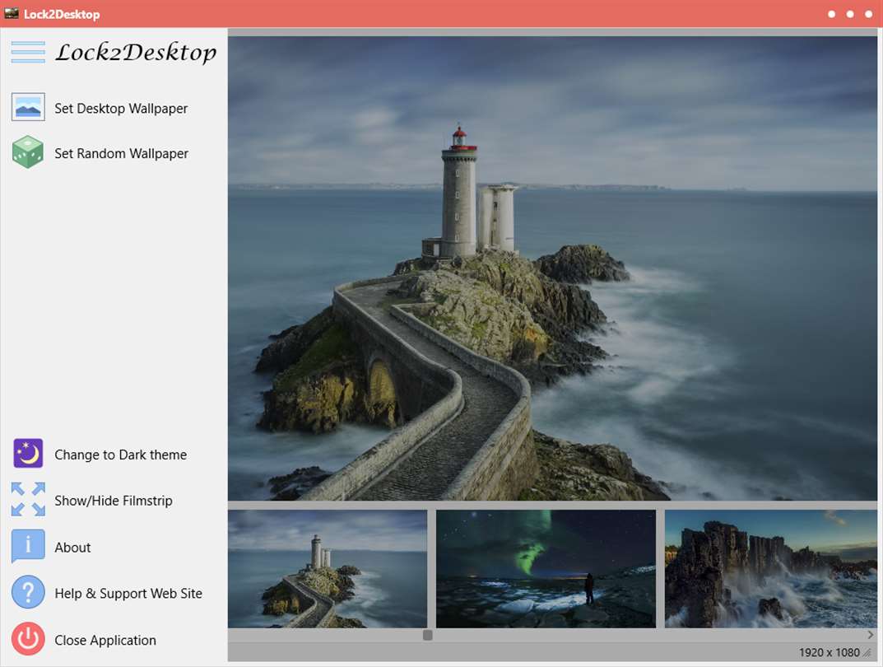Screen dimensions: 883x667
Task: Click the first white dot window button
Action: click(831, 14)
